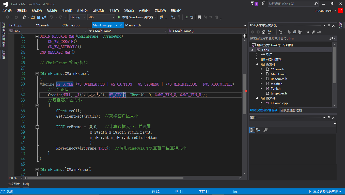The image size is (345, 195).
Task: Click Solution Explorer view switch icon
Action: [269, 32]
